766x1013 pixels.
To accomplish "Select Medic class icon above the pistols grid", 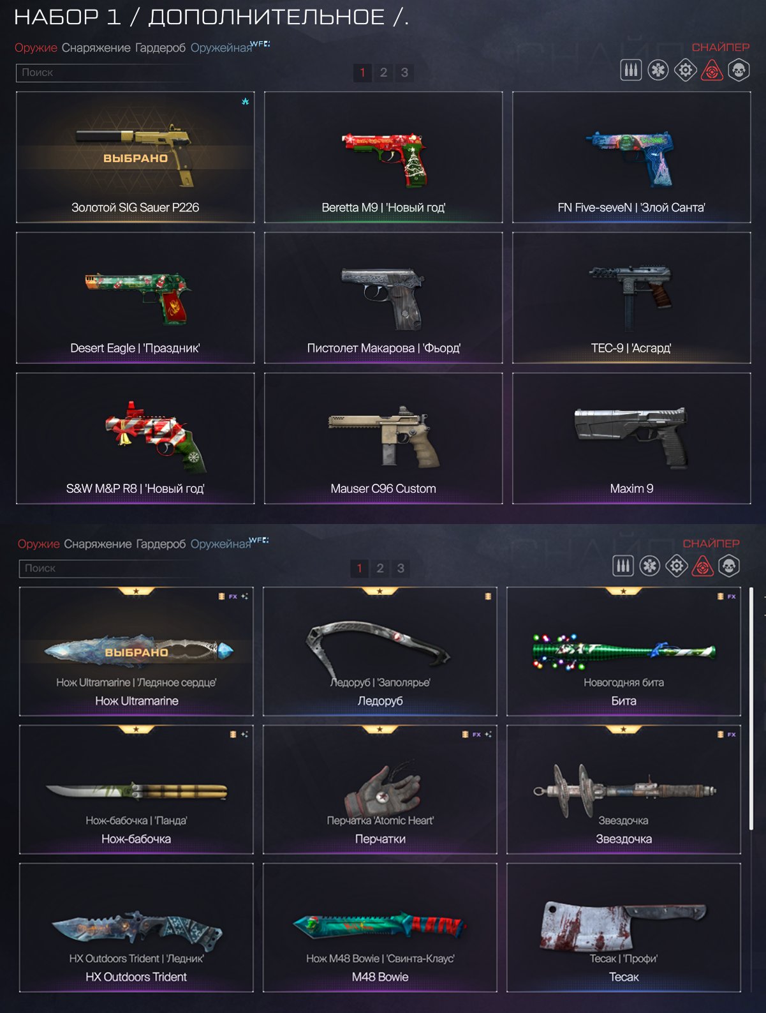I will [658, 70].
